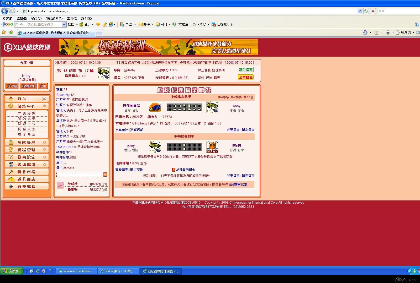Click the 極速特訓 banner advertisement
420x283 pixels.
click(x=159, y=47)
